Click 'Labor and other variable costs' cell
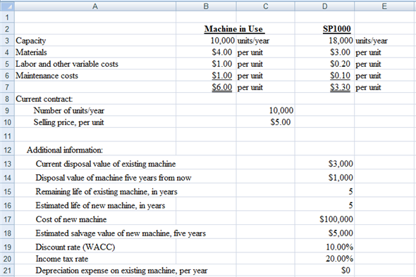Image resolution: width=416 pixels, height=277 pixels. pos(67,64)
